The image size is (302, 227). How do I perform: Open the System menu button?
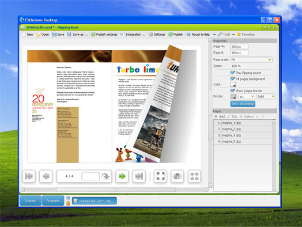click(31, 200)
